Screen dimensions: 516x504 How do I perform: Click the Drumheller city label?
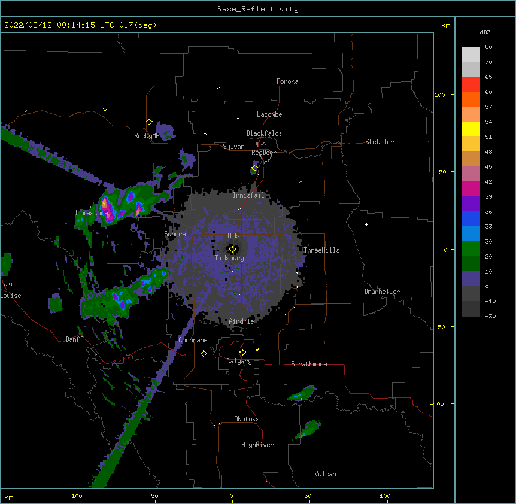coord(382,292)
